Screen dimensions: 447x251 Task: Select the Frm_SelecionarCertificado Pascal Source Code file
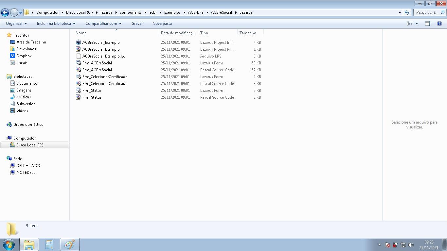168,84
